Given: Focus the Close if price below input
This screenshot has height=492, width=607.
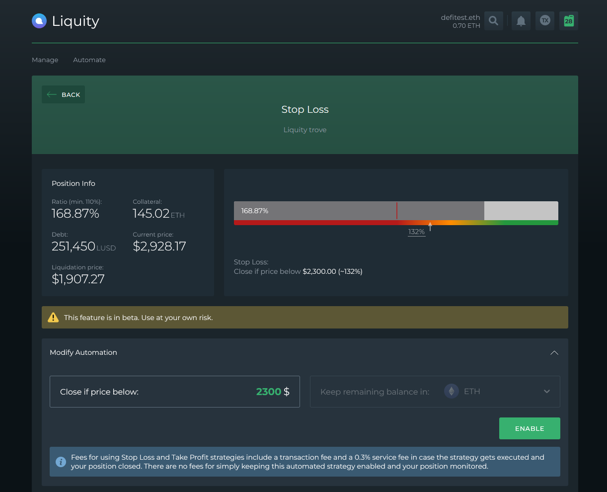Looking at the screenshot, I should click(175, 392).
